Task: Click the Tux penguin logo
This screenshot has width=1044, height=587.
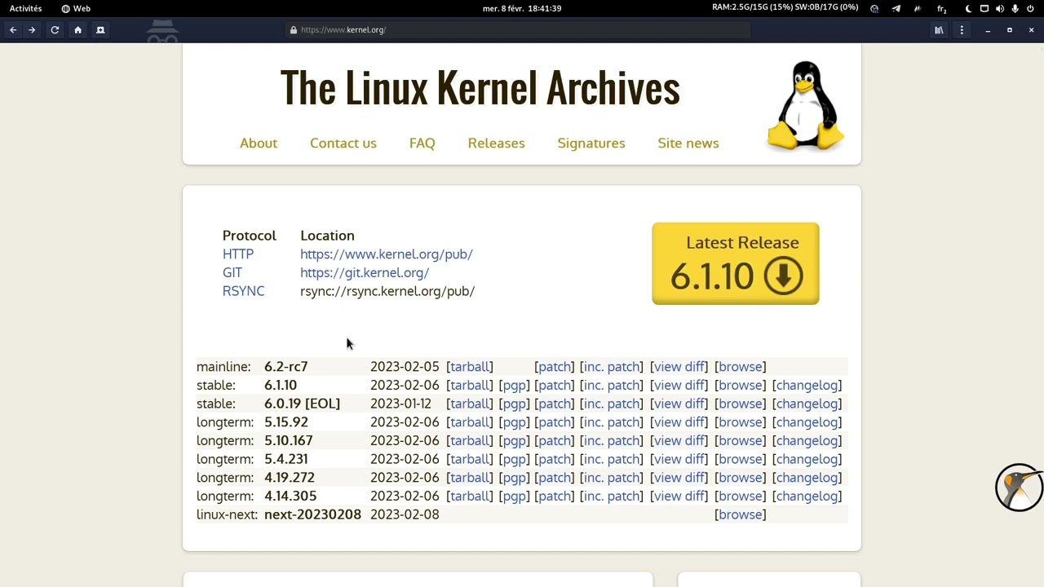Action: coord(806,106)
